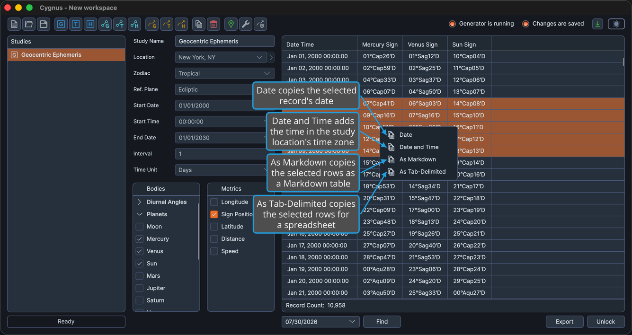
Task: Click the Mercury Sign column header
Action: pyautogui.click(x=380, y=44)
